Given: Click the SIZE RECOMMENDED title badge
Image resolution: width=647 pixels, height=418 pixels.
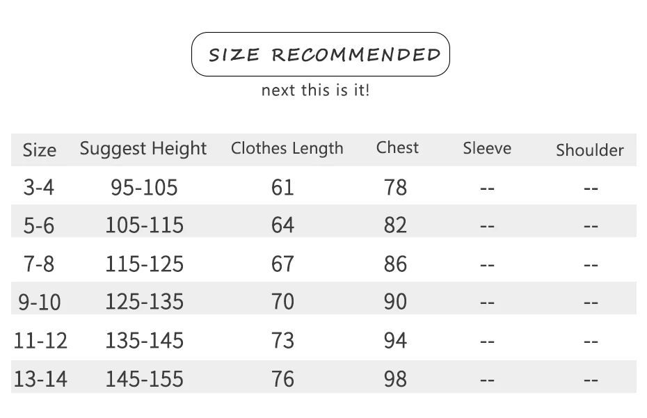Looking at the screenshot, I should pyautogui.click(x=321, y=54).
